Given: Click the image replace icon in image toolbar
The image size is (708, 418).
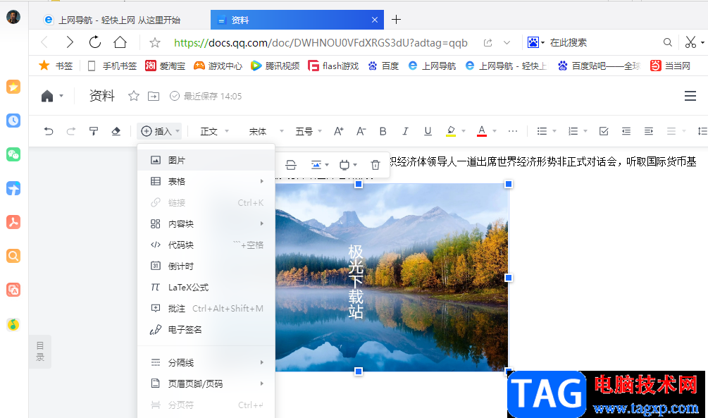Looking at the screenshot, I should tap(291, 165).
